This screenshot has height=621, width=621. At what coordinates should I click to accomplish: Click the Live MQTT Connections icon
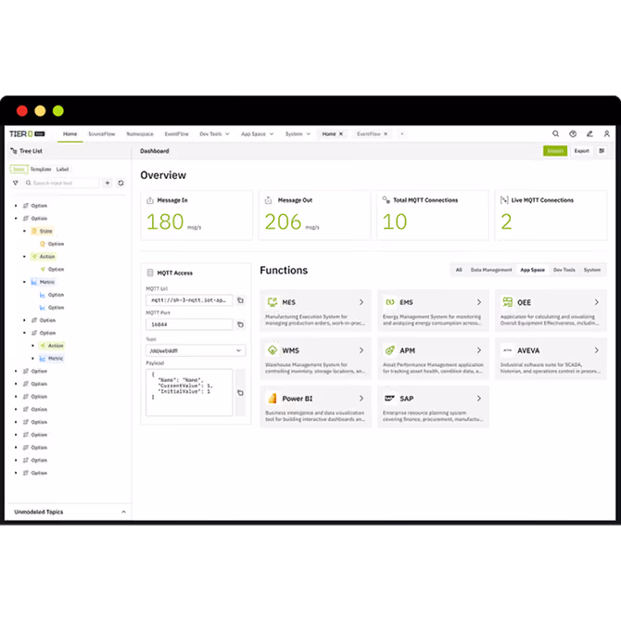click(504, 200)
